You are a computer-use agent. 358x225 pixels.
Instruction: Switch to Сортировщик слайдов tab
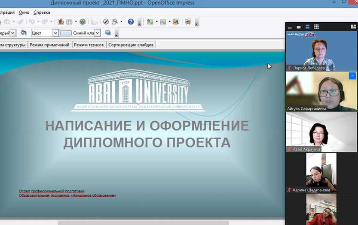pos(131,45)
